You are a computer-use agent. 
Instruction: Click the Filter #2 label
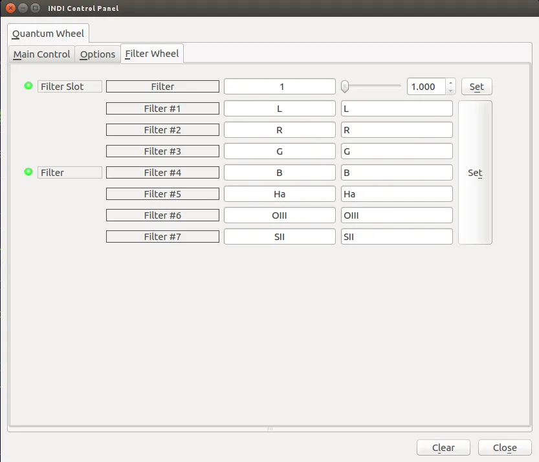click(x=162, y=130)
